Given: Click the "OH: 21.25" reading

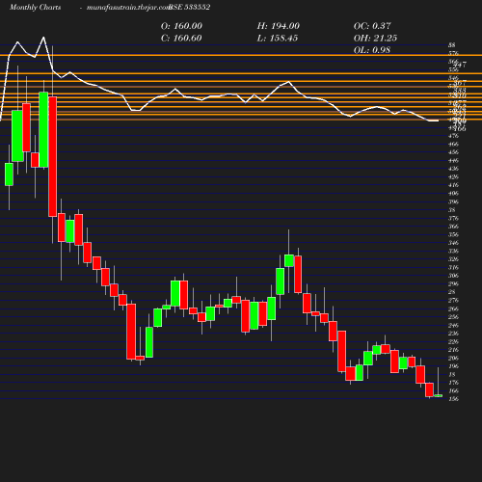Looking at the screenshot, I should pyautogui.click(x=375, y=39).
